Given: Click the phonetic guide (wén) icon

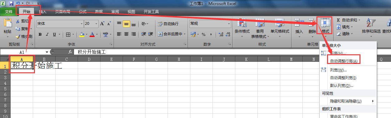Looking at the screenshot, I should pos(105,34).
